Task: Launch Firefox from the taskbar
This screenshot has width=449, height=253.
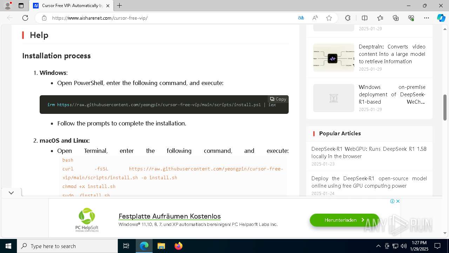Action: tap(178, 246)
